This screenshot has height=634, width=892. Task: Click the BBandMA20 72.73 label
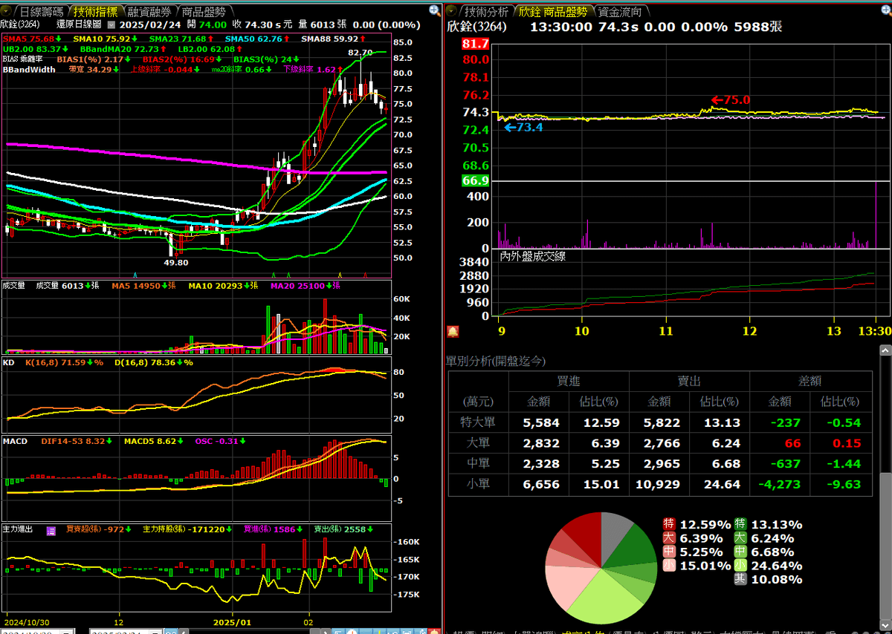119,48
